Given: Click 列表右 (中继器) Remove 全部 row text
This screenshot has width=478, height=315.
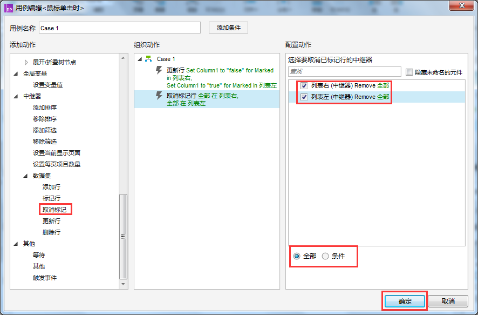Looking at the screenshot, I should pos(350,86).
